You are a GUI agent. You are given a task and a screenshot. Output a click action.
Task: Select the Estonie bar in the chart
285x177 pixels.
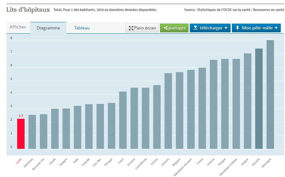[x=157, y=117]
